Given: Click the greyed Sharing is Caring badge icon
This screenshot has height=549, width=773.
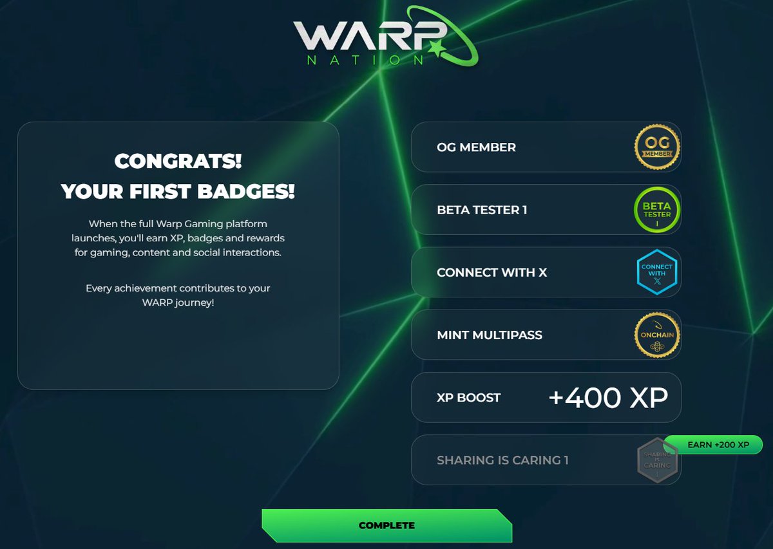Looking at the screenshot, I should tap(657, 460).
